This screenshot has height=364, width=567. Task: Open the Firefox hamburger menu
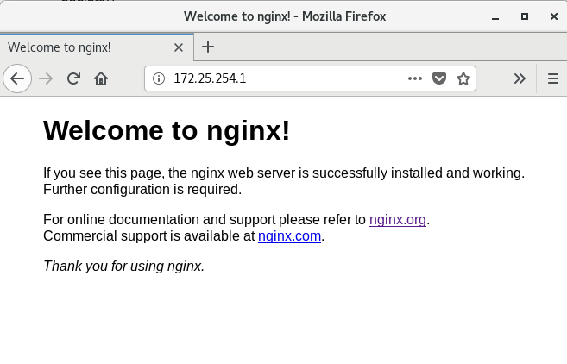click(x=553, y=78)
